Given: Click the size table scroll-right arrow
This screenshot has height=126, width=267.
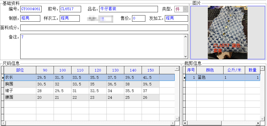Looking at the screenshot, I should [x=173, y=123].
